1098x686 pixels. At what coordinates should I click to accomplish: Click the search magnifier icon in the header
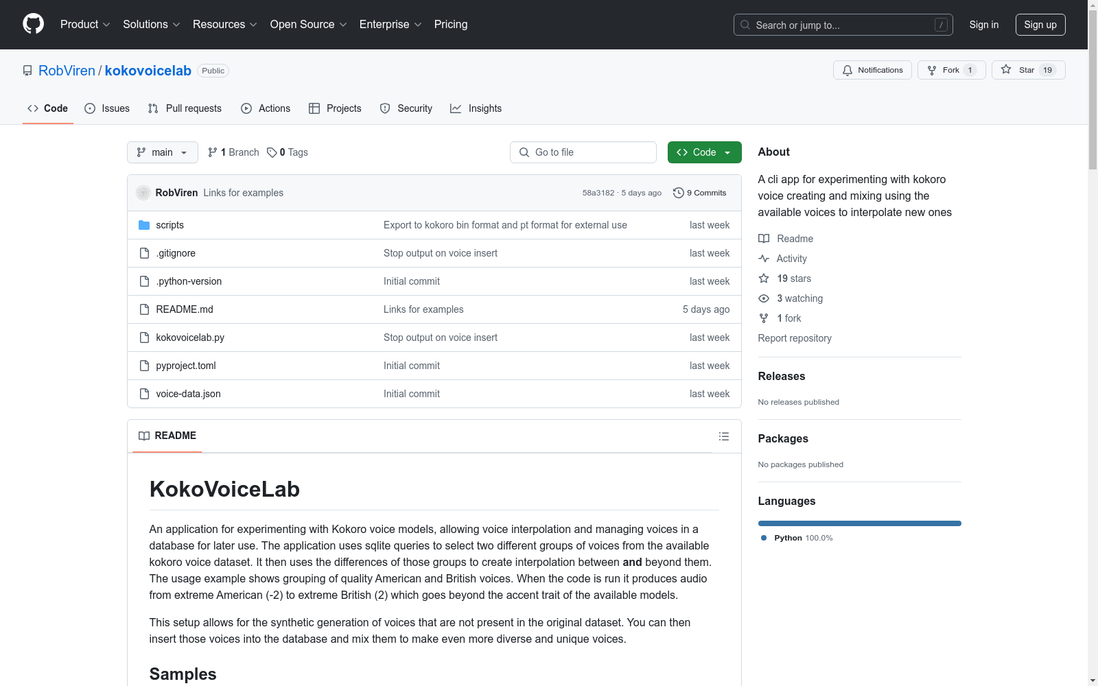pos(745,25)
